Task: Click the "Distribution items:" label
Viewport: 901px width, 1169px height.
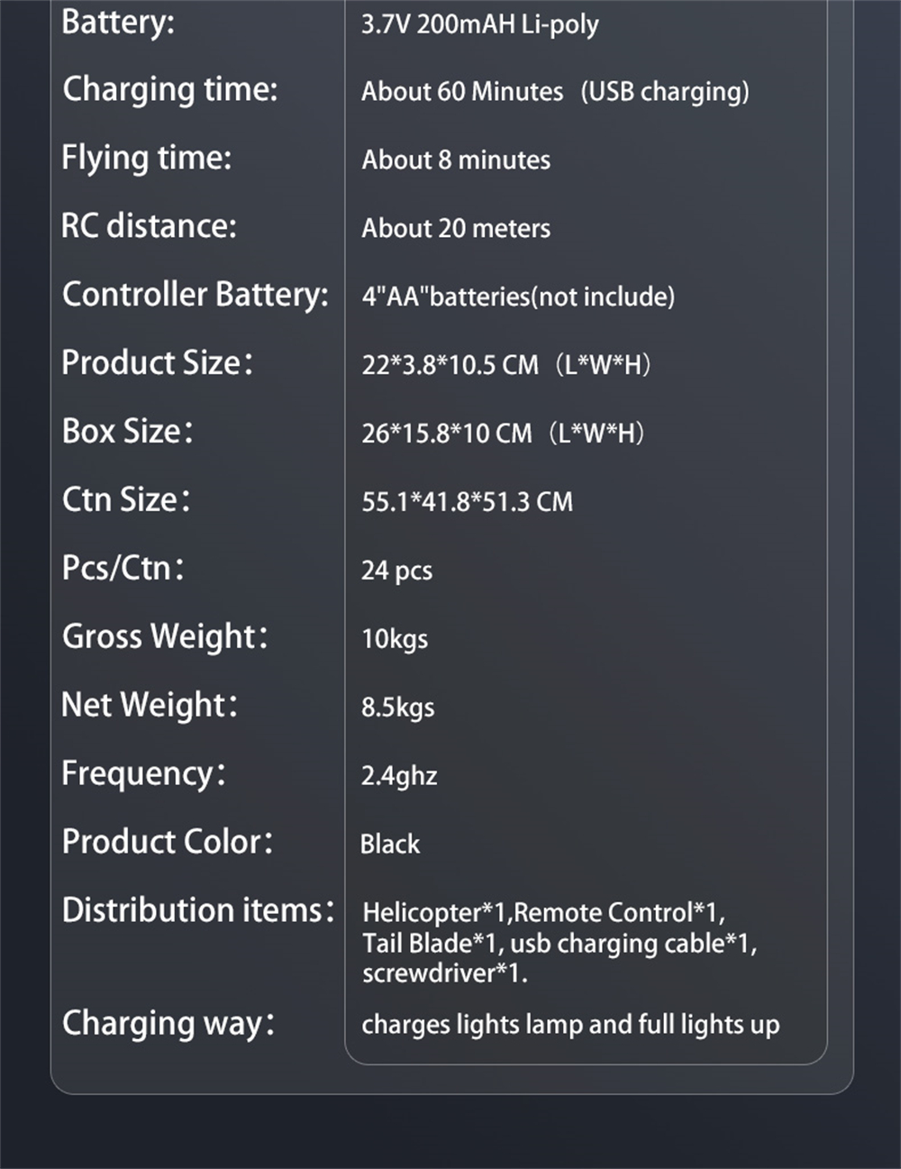Action: click(198, 910)
